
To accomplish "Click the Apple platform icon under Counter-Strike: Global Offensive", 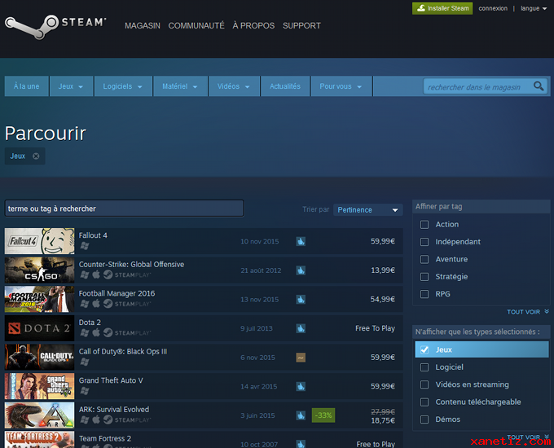I will 96,275.
